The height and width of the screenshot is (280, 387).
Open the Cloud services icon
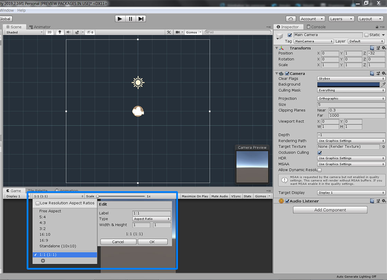tap(291, 19)
